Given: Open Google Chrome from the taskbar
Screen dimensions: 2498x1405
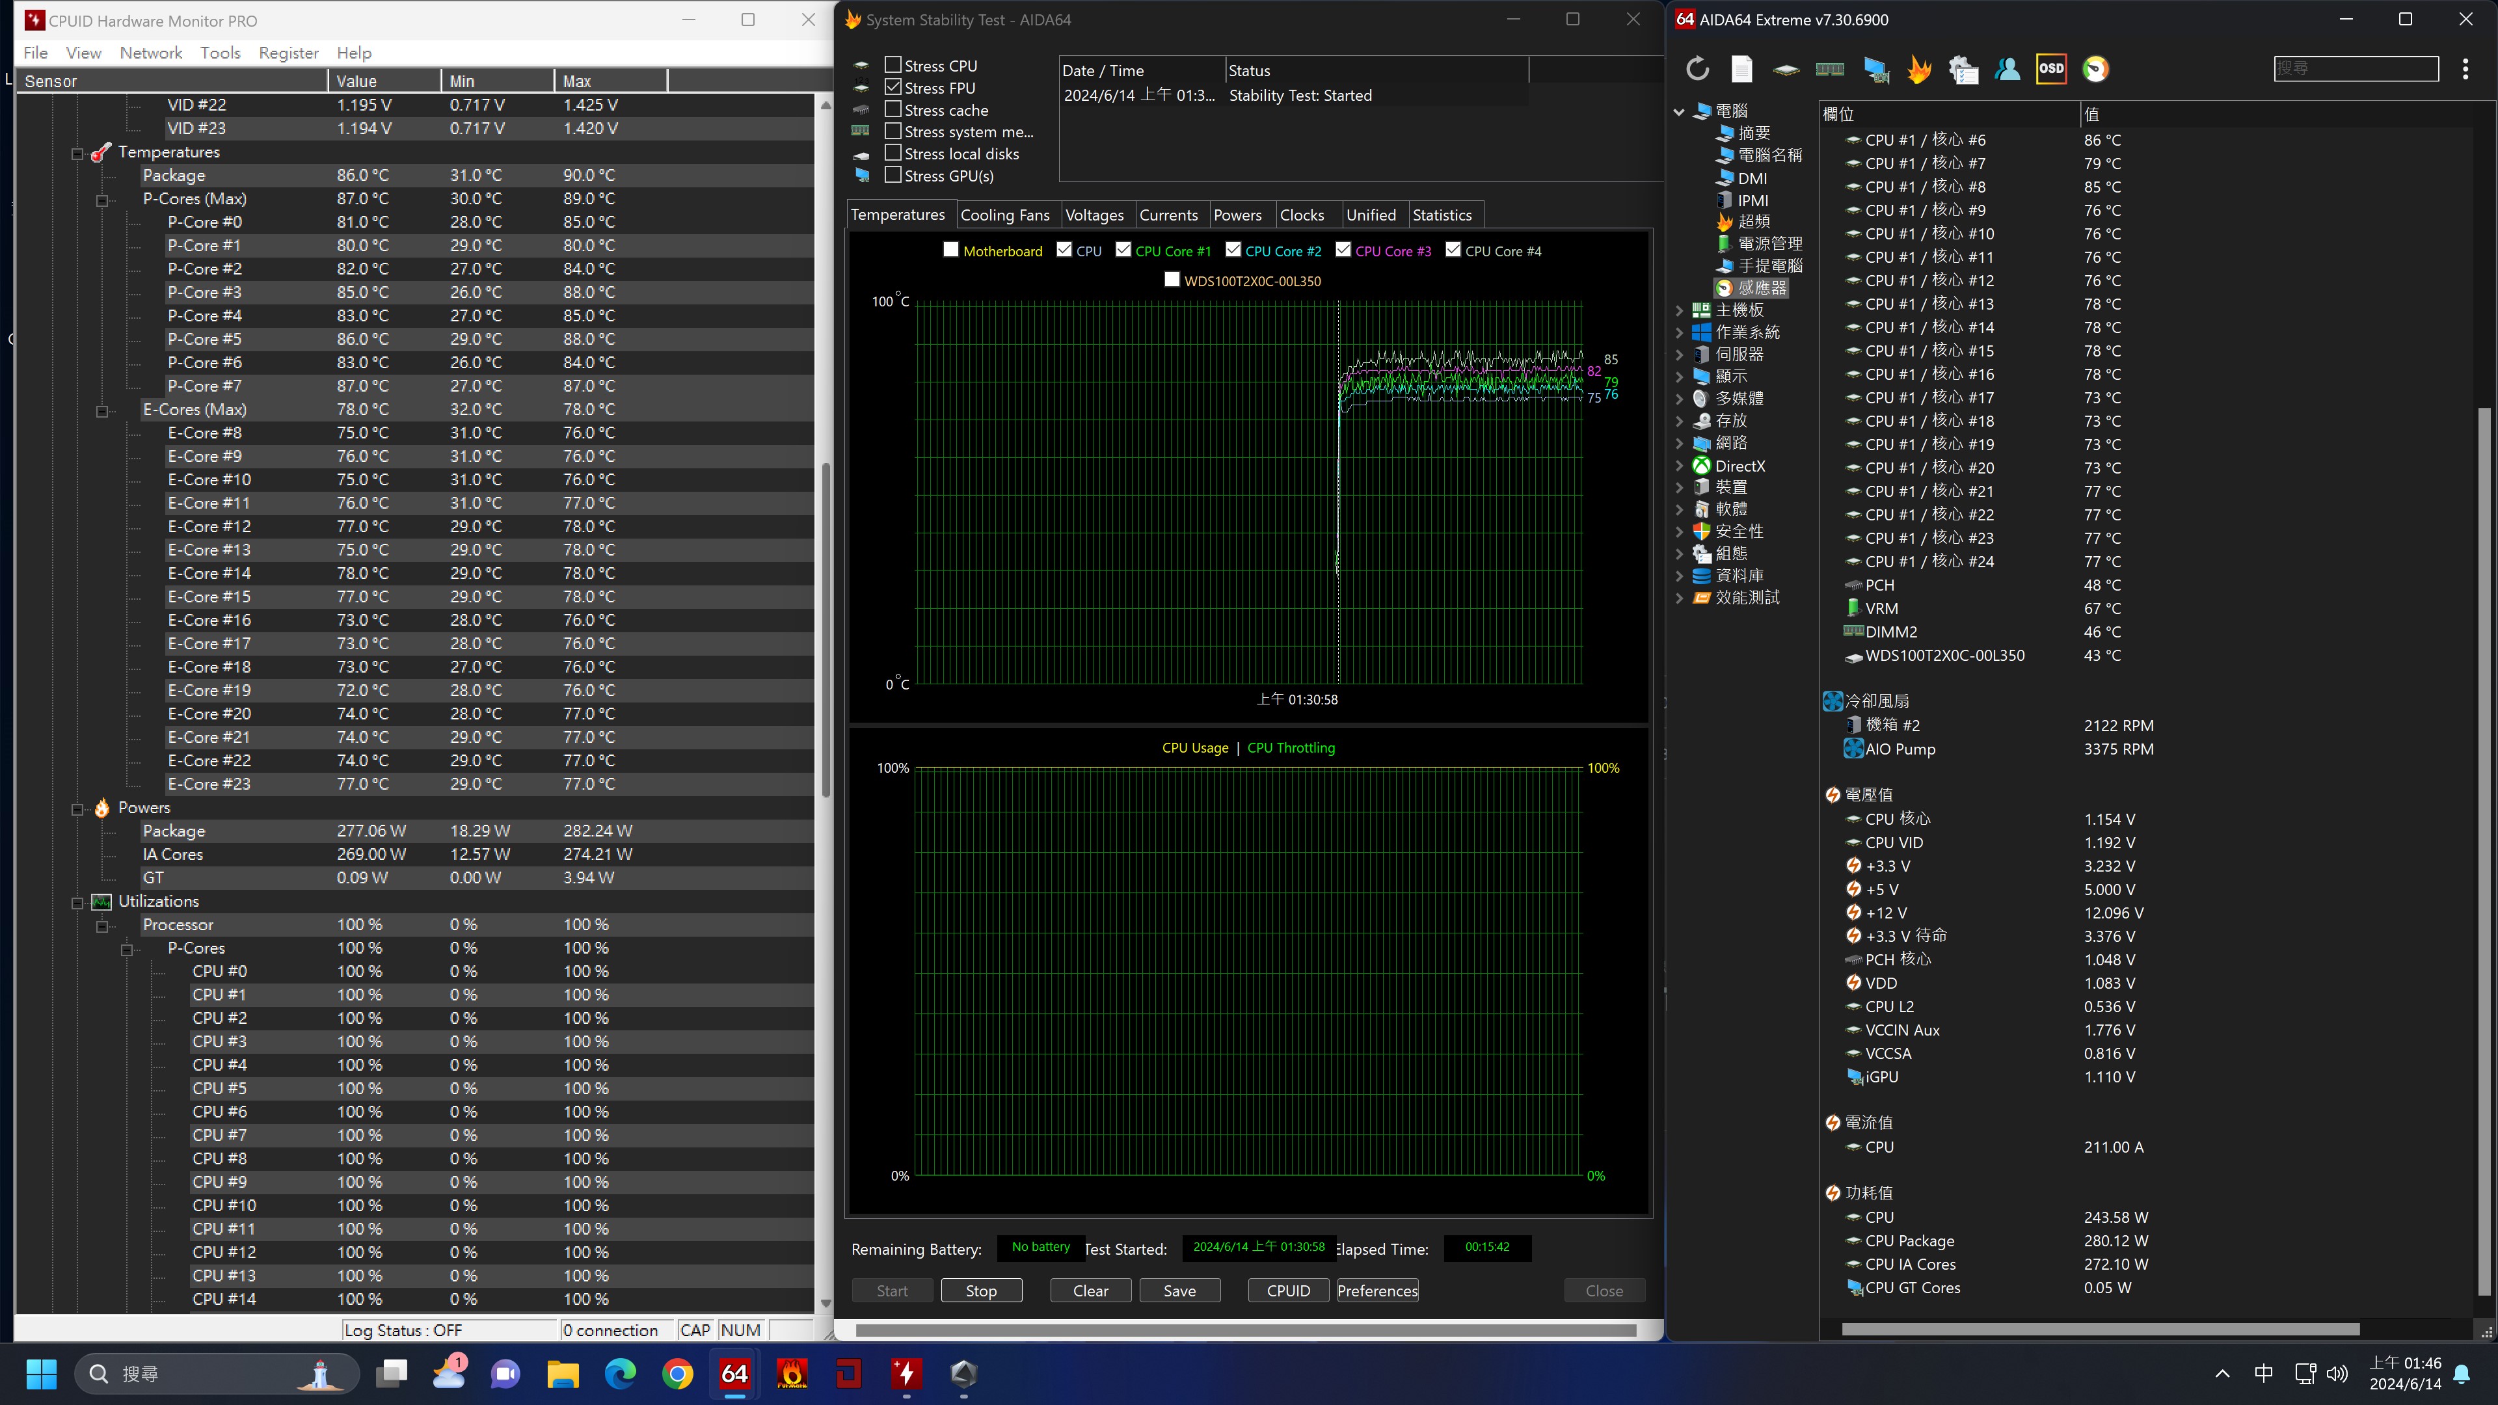Looking at the screenshot, I should tap(678, 1373).
